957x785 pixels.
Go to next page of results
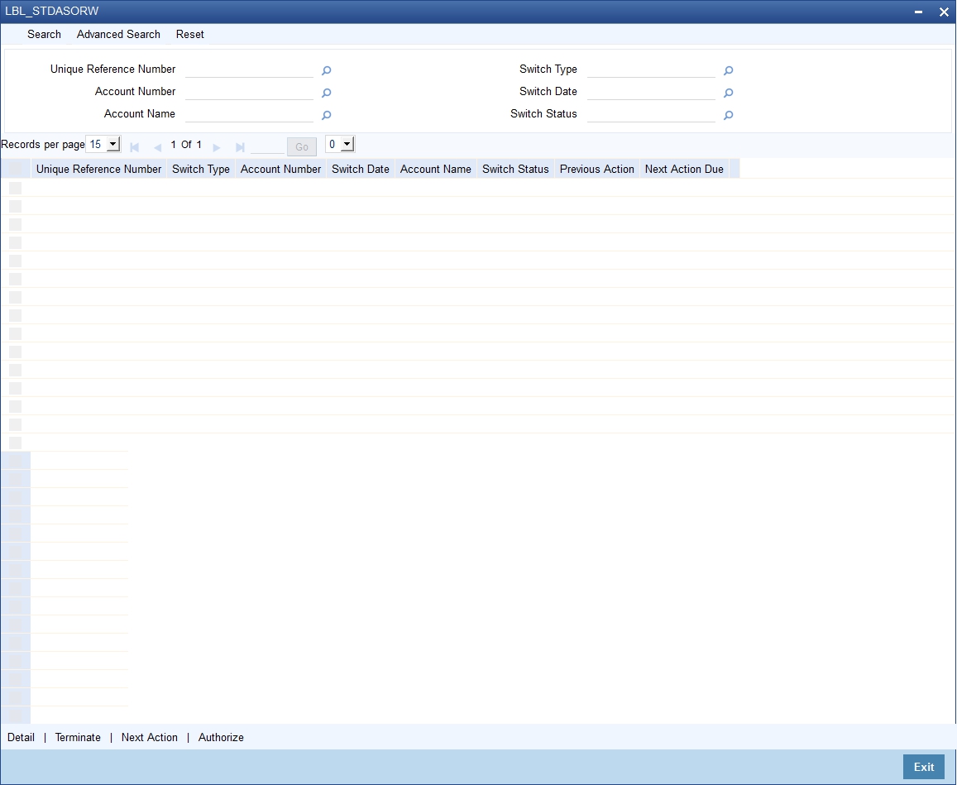pyautogui.click(x=216, y=147)
